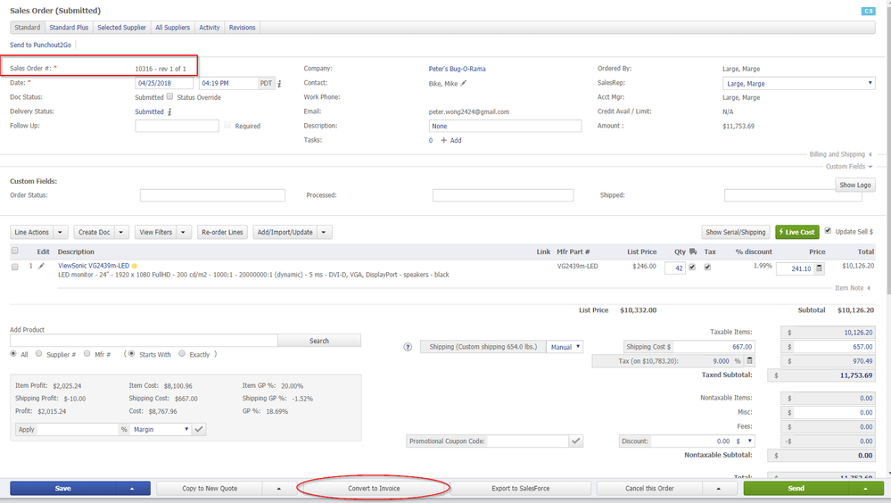Expand the Billing and Shipping section

click(x=840, y=154)
